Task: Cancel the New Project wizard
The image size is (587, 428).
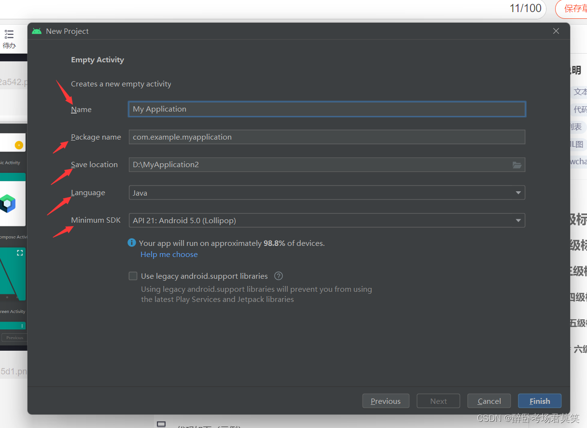Action: [x=489, y=401]
